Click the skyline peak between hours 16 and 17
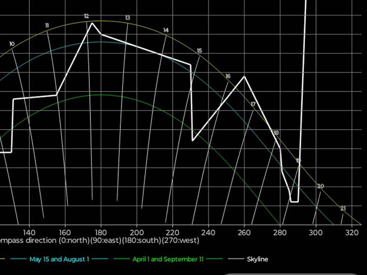This screenshot has width=367, height=275. [x=244, y=76]
